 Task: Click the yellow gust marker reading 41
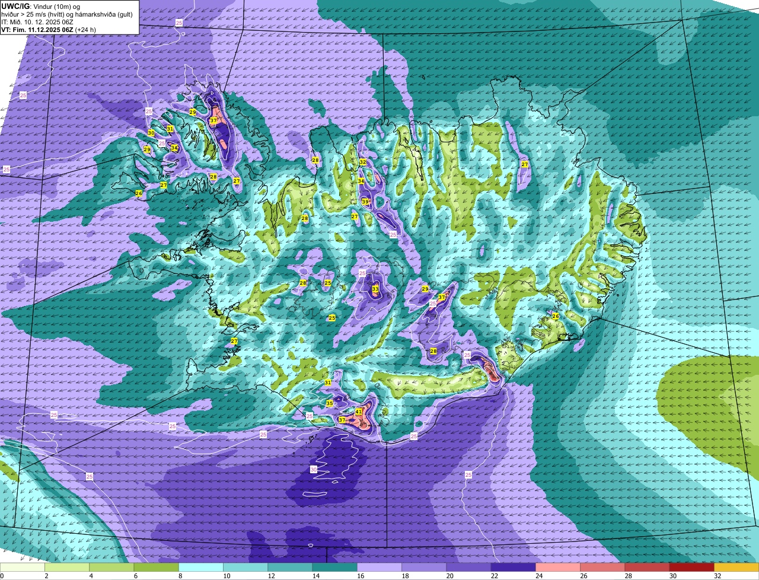(x=359, y=412)
